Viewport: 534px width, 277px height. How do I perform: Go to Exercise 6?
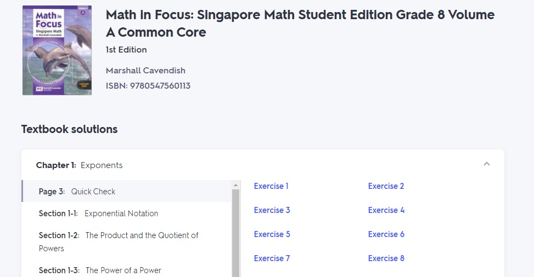[386, 234]
